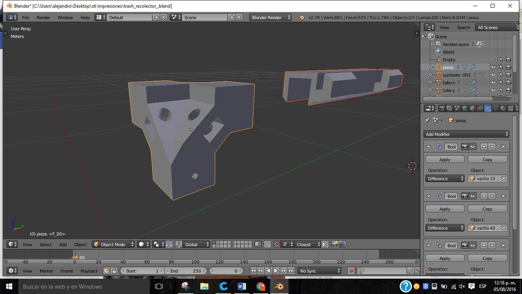
Task: Open the World properties tab
Action: [x=465, y=108]
